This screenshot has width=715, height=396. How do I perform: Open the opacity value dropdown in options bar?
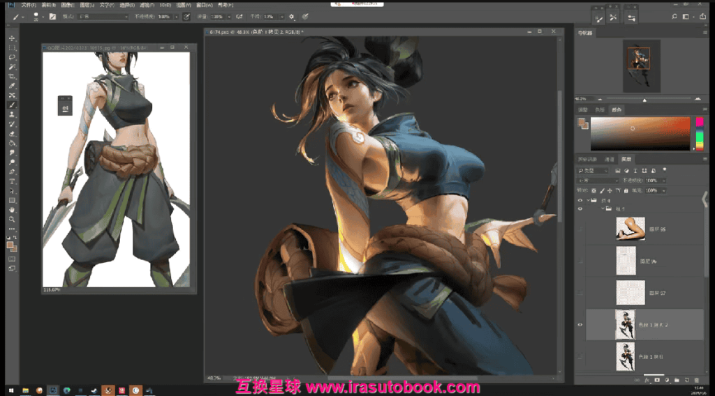pyautogui.click(x=177, y=17)
